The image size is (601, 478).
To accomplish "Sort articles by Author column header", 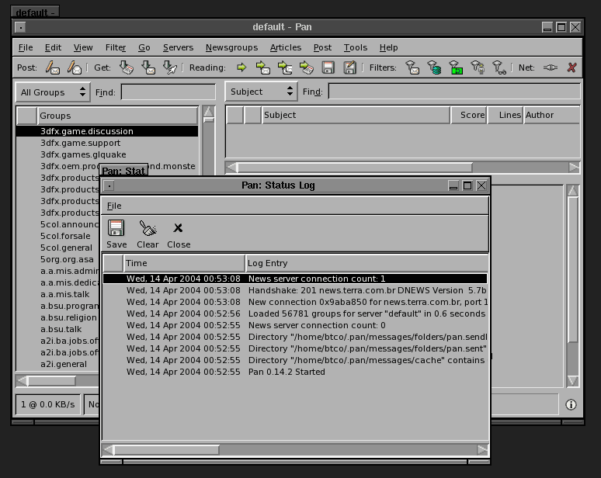I will [551, 115].
